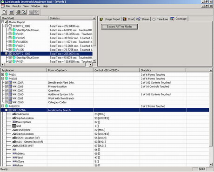Image resolution: width=214 pixels, height=172 pixels.
Task: Click the W41026A form icon
Action: (x=10, y=82)
